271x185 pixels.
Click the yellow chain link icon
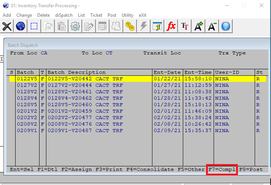[x=130, y=26]
